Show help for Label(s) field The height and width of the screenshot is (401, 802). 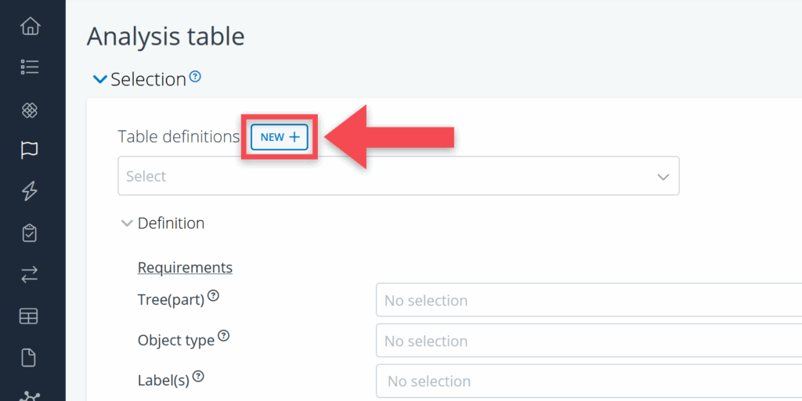tap(198, 377)
